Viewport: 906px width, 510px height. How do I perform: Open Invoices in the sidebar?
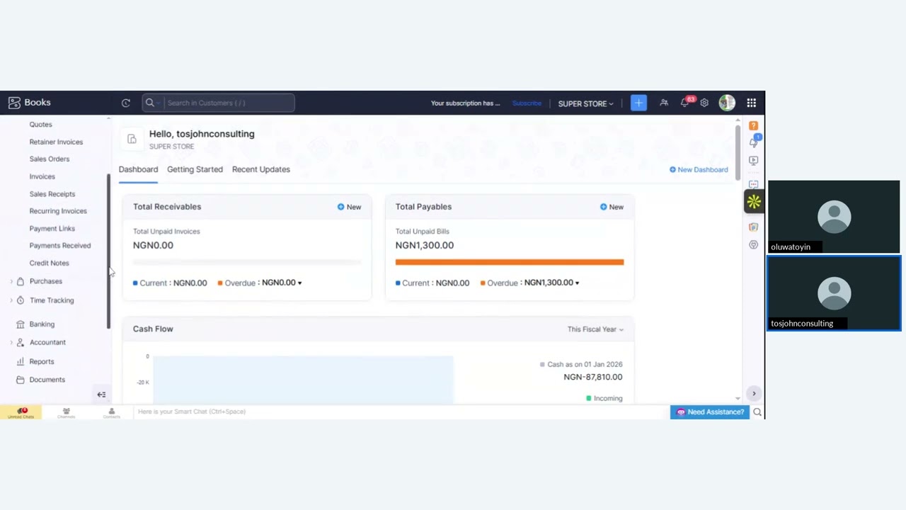click(x=42, y=176)
